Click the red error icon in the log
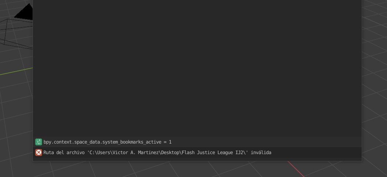Image resolution: width=387 pixels, height=177 pixels. coord(38,152)
